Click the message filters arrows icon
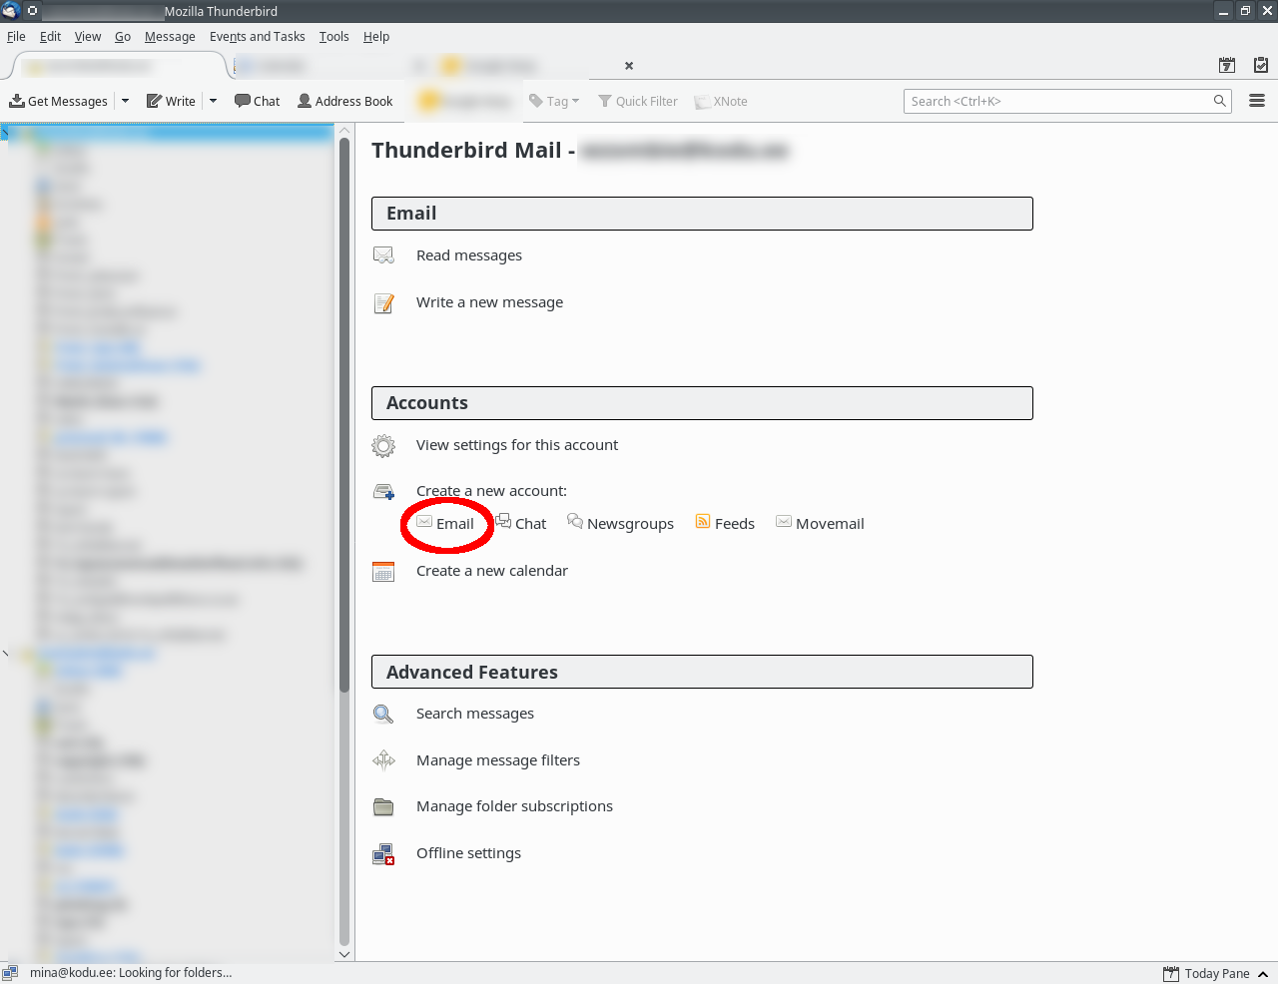The height and width of the screenshot is (984, 1278). tap(383, 760)
